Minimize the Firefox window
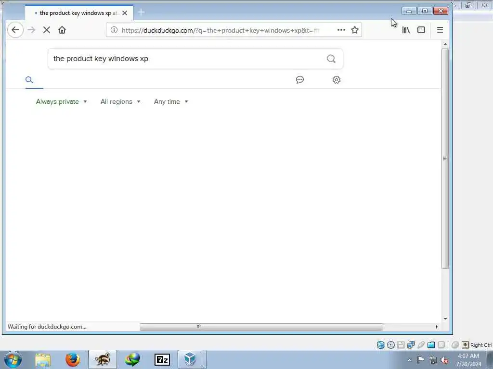The height and width of the screenshot is (369, 493). click(x=409, y=11)
